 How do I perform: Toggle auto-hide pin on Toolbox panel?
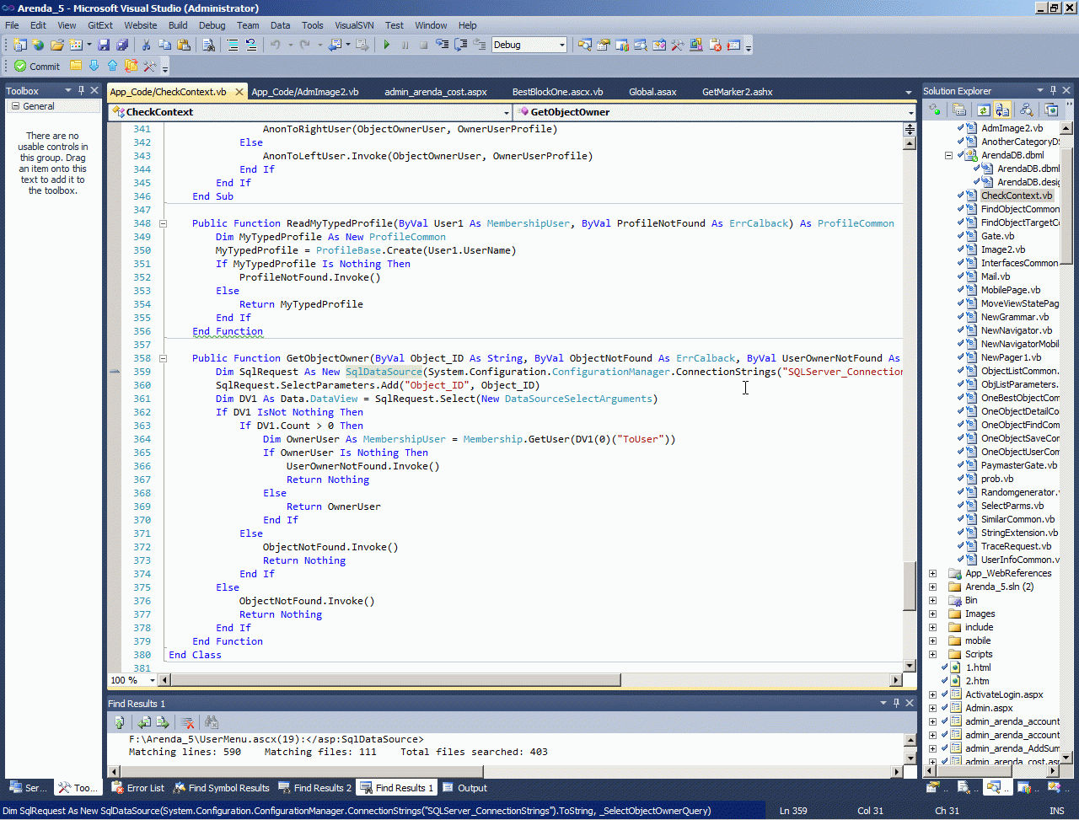(81, 90)
